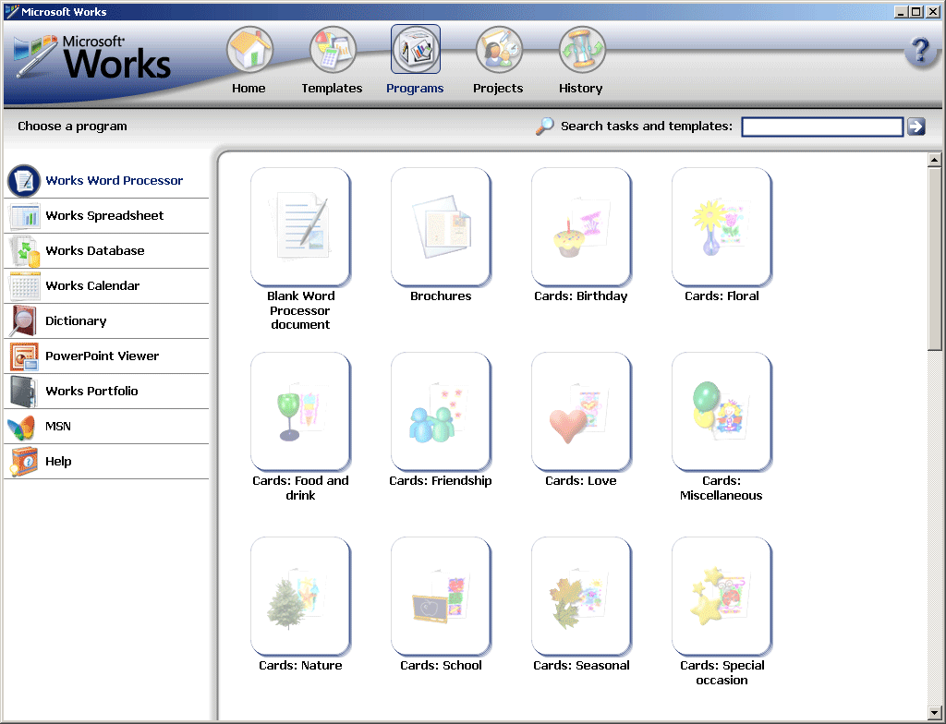Viewport: 946px width, 724px height.
Task: Open the Templates icon in top navigation
Action: pos(333,50)
